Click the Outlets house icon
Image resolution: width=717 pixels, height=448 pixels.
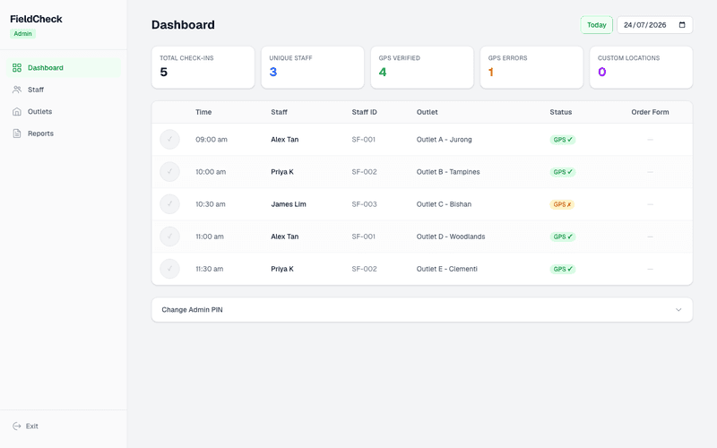tap(17, 111)
